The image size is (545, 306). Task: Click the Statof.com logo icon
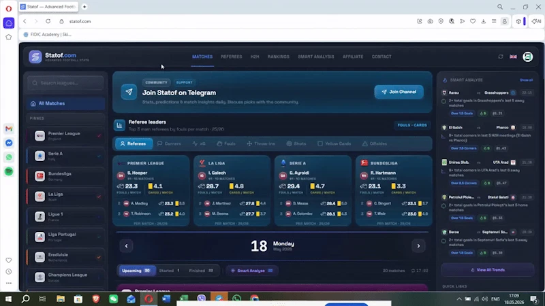[35, 56]
